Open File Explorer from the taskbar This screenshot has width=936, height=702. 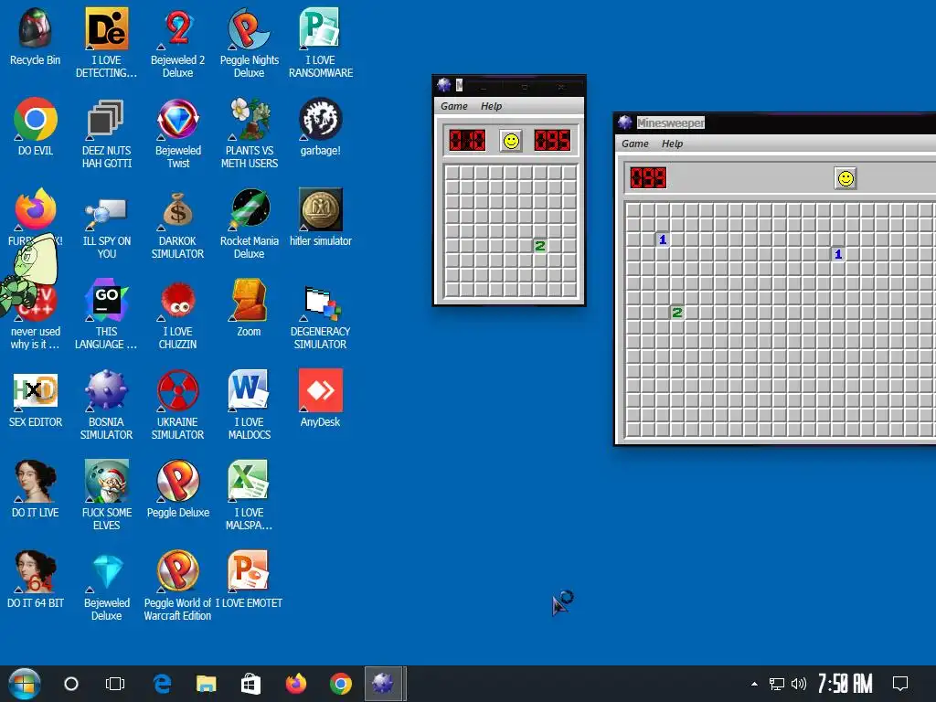tap(206, 684)
